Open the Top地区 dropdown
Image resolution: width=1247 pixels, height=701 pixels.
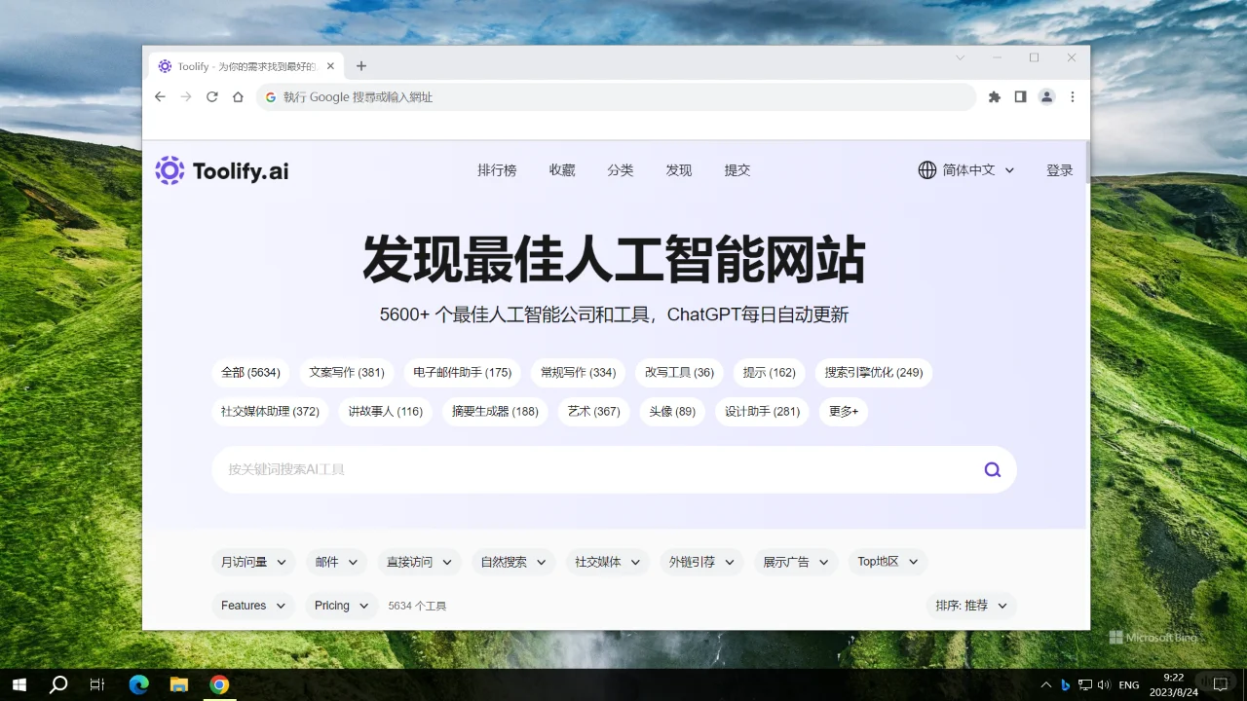click(x=887, y=561)
